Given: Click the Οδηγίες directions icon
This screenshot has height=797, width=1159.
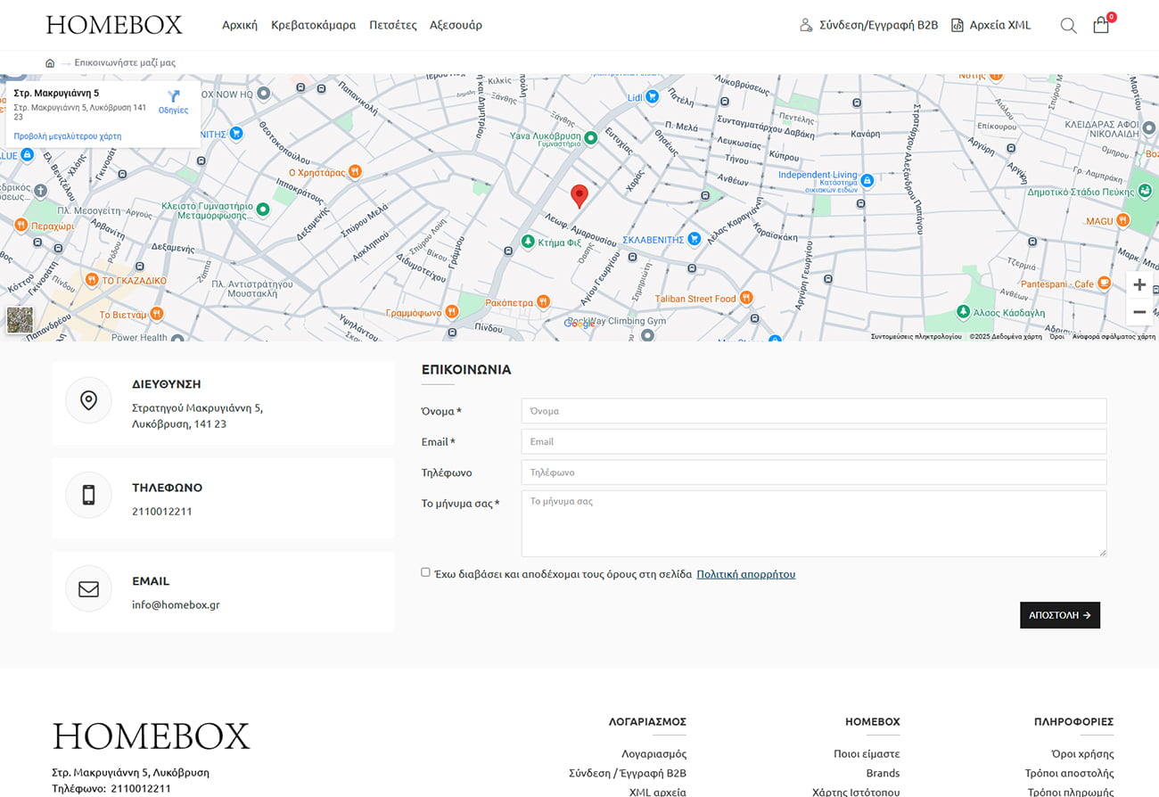Looking at the screenshot, I should (173, 96).
